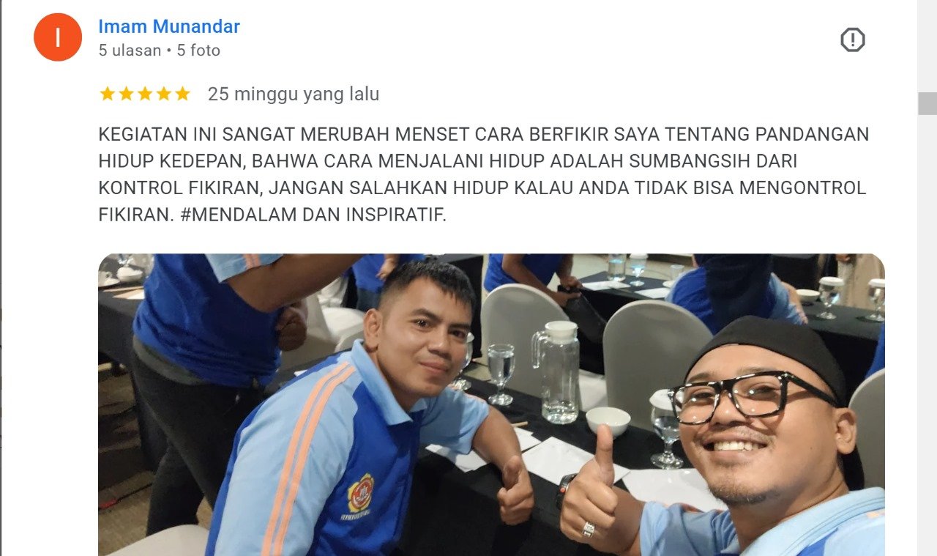Image resolution: width=937 pixels, height=556 pixels.
Task: Click the review text starting "KEGIATAN INI SANGAT"
Action: pos(483,175)
